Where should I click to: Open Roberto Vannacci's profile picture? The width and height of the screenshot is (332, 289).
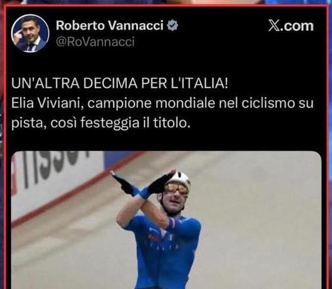(x=30, y=34)
